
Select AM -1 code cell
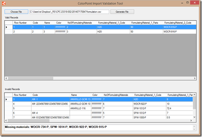coord(50,99)
